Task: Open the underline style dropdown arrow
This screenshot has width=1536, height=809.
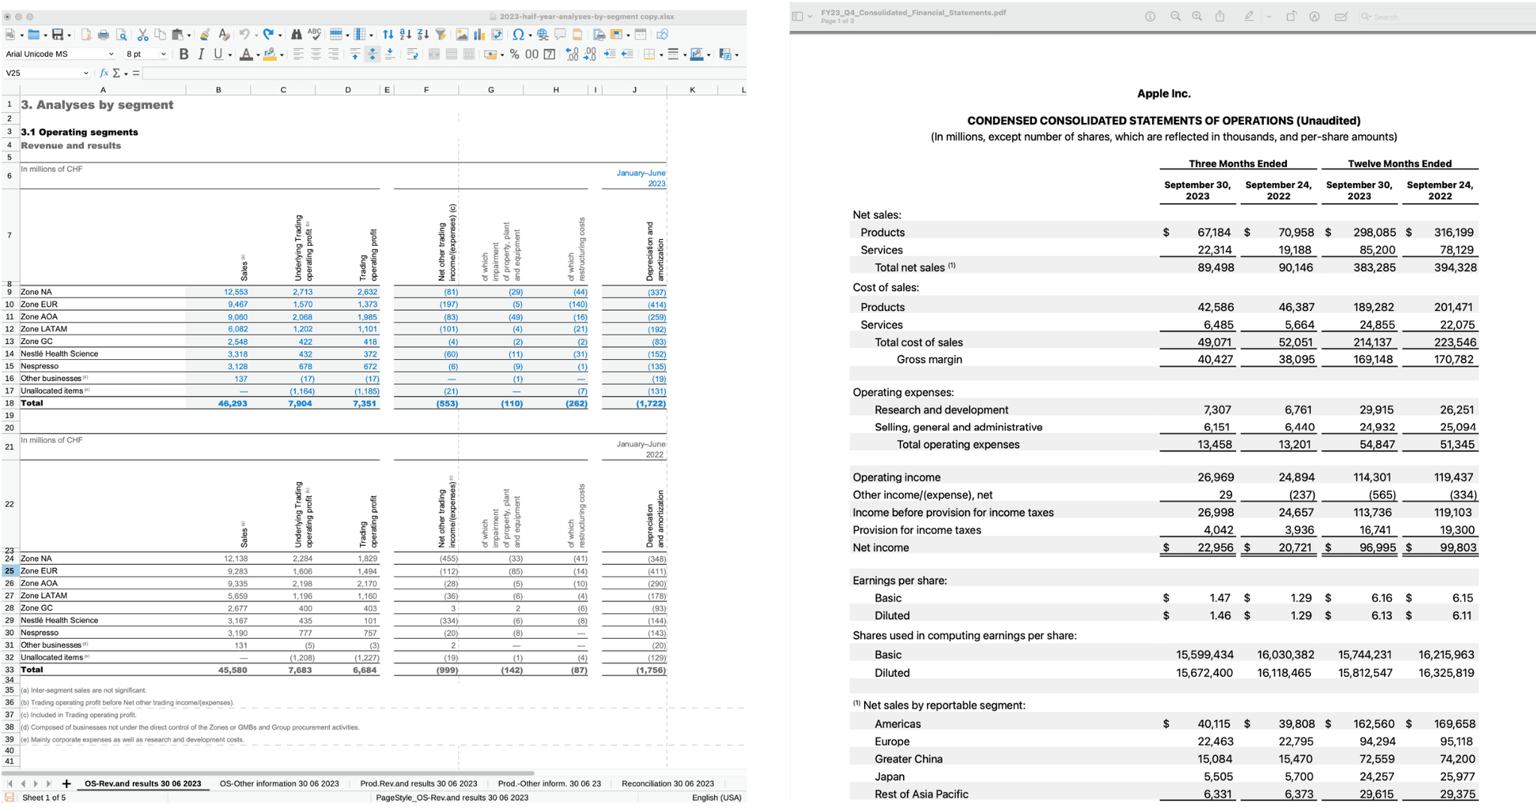Action: click(230, 55)
